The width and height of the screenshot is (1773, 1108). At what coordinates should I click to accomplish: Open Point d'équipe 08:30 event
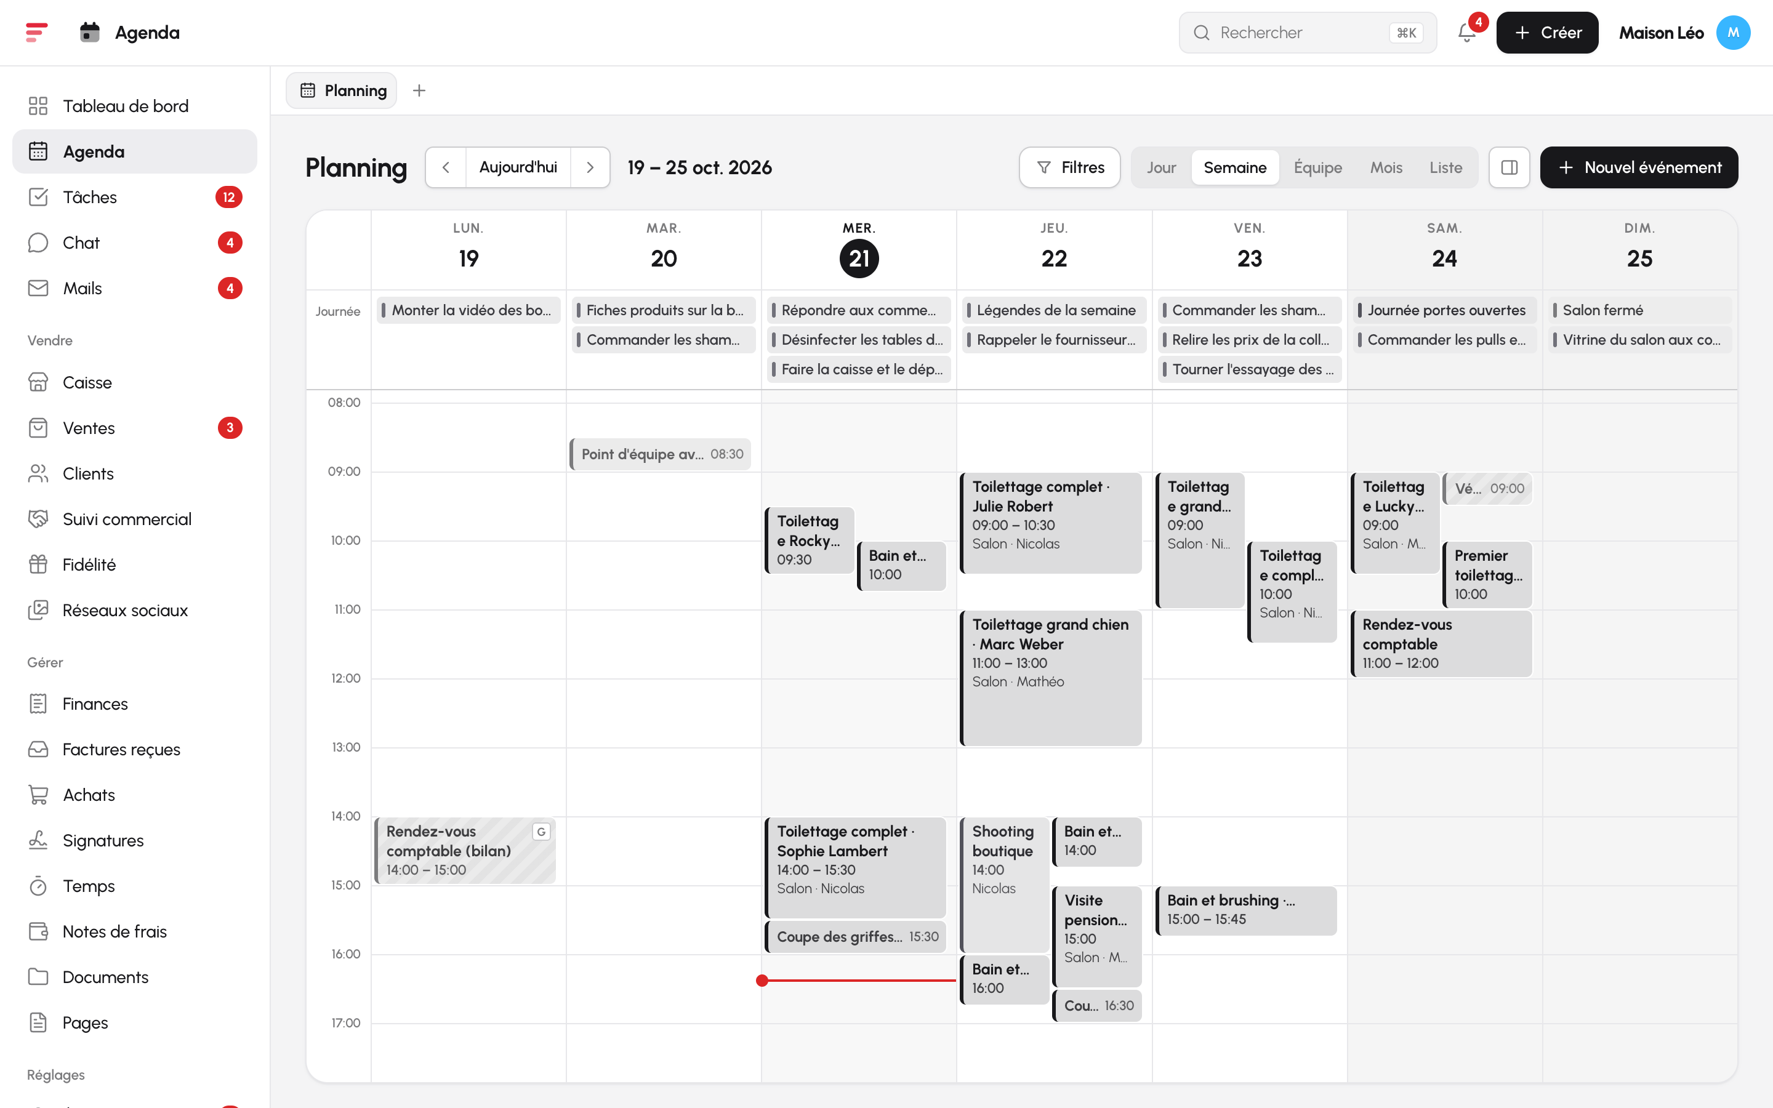661,454
